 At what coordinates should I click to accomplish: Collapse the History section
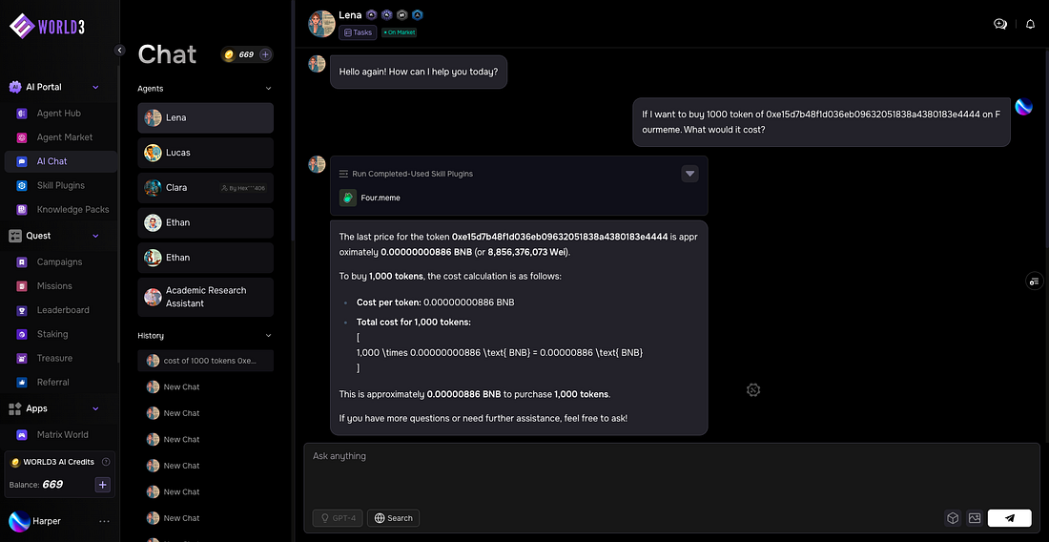pos(268,336)
